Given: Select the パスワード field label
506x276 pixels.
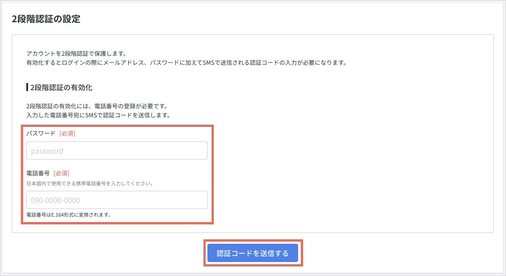Looking at the screenshot, I should 40,133.
